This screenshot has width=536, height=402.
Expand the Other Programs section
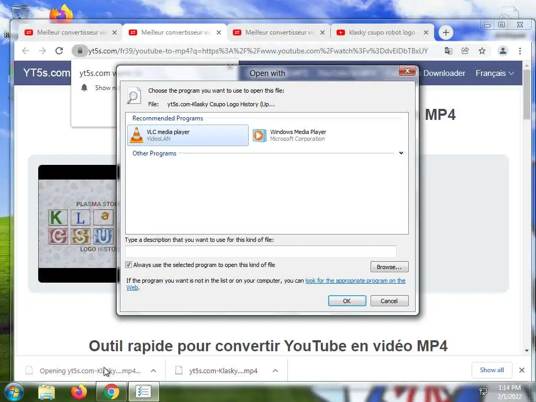point(401,153)
